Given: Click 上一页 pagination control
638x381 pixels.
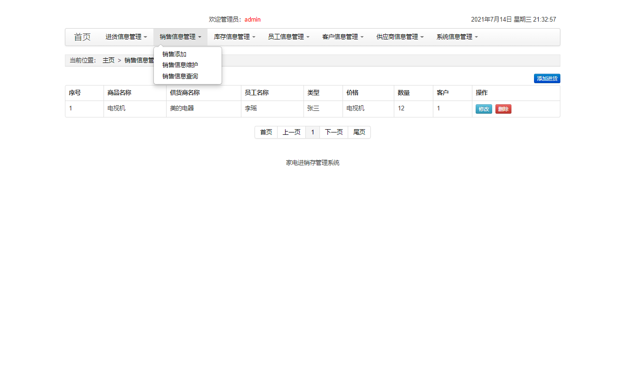Looking at the screenshot, I should coord(291,132).
